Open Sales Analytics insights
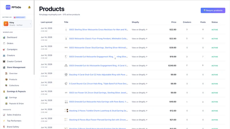 coord(14,115)
